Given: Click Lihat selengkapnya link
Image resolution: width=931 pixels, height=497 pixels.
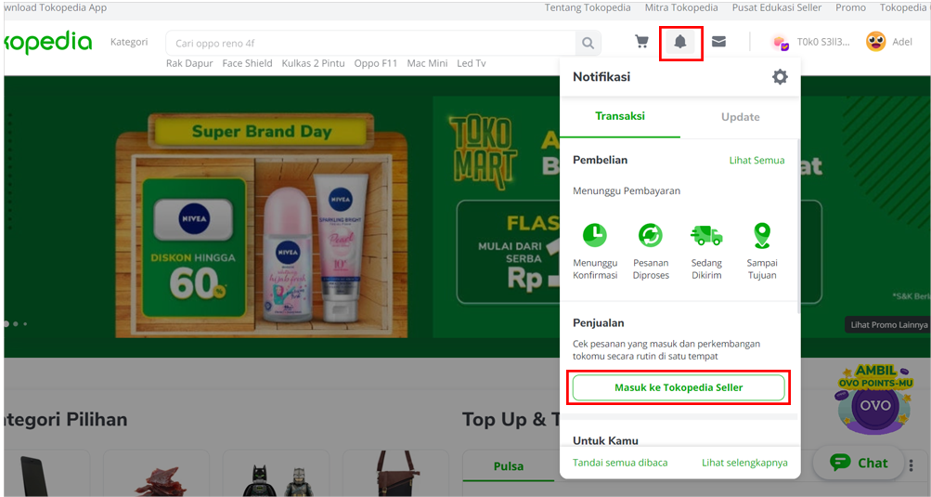Looking at the screenshot, I should (744, 463).
